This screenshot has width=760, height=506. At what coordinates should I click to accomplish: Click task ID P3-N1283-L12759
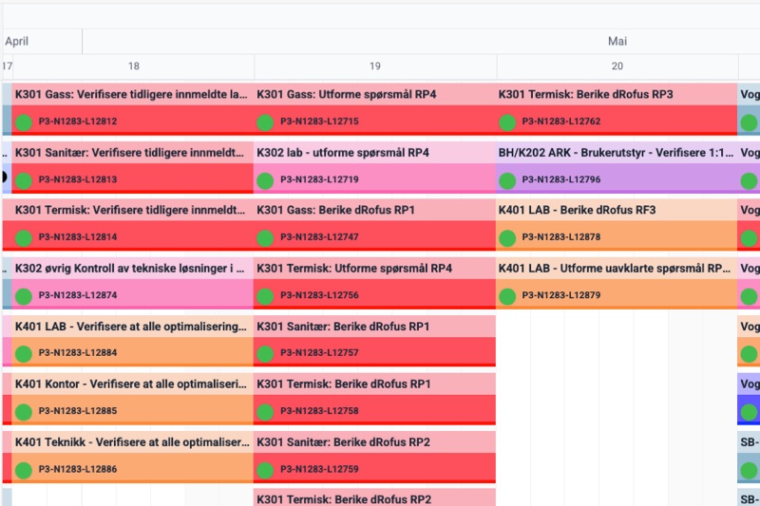[x=319, y=469]
